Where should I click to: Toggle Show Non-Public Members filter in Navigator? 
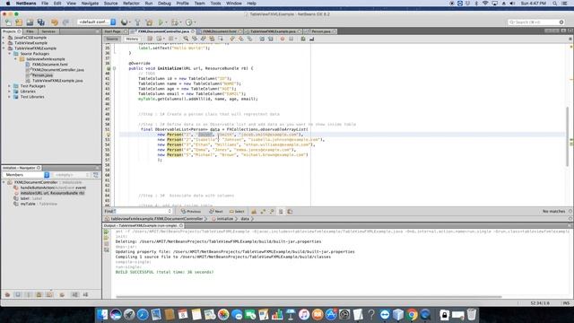tap(39, 294)
